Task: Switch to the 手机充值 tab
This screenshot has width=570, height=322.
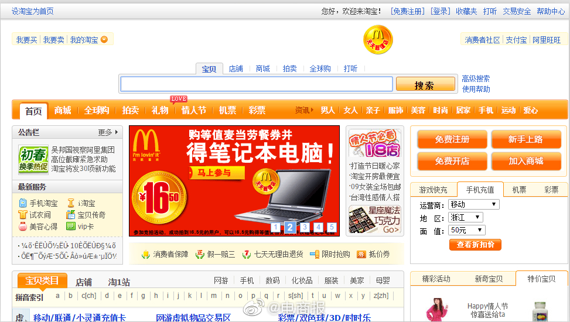Action: point(480,190)
